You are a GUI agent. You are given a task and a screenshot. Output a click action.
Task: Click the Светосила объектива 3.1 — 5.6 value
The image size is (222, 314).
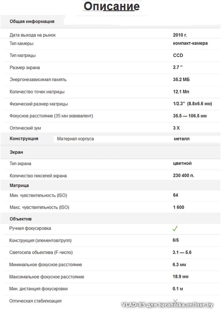[x=182, y=252]
